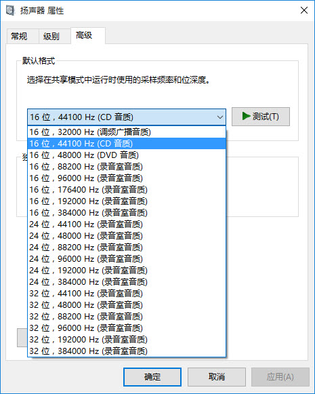Viewport: 315px width, 394px height.
Task: Click the 确定 button
Action: 152,377
